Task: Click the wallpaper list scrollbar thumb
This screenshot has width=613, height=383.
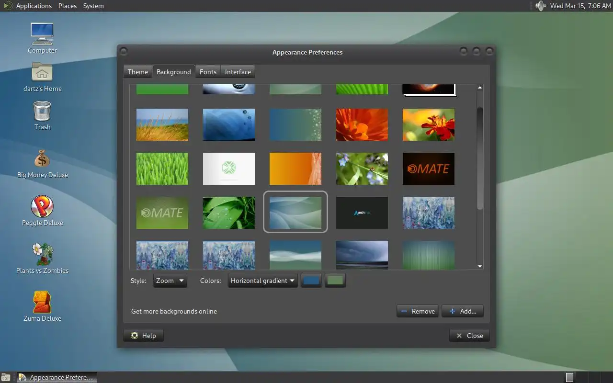Action: pos(480,158)
